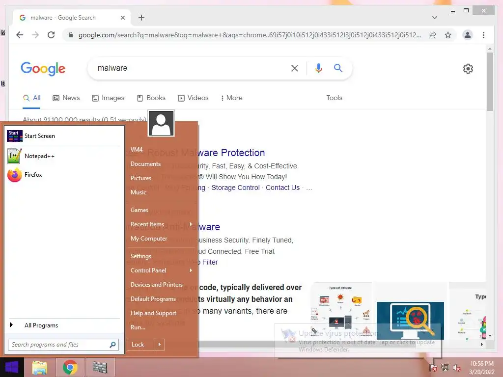This screenshot has height=377, width=503.
Task: Click the page vertical scrollbar thumb
Action: [490, 81]
